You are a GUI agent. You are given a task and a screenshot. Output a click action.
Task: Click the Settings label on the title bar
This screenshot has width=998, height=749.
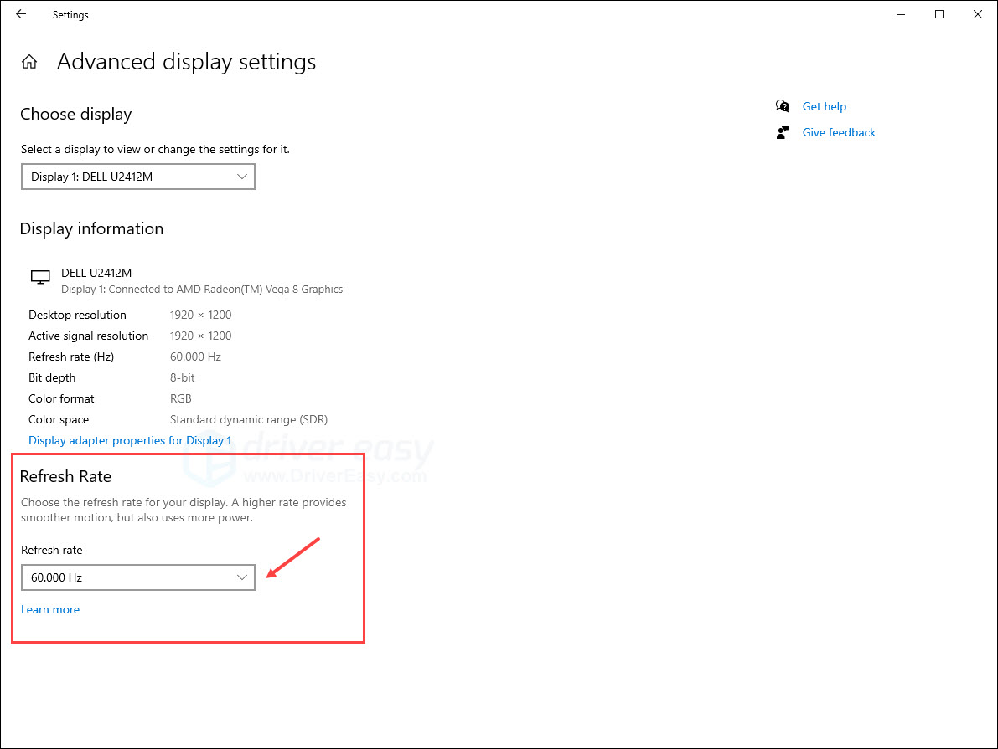(x=70, y=14)
